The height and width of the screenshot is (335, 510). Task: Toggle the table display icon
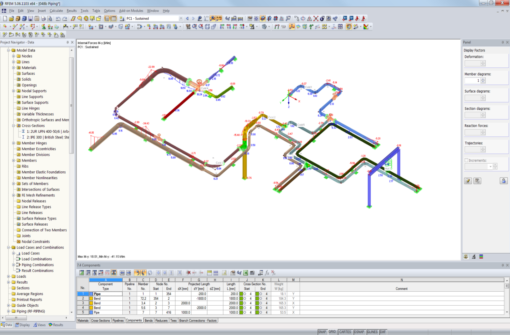[113, 19]
